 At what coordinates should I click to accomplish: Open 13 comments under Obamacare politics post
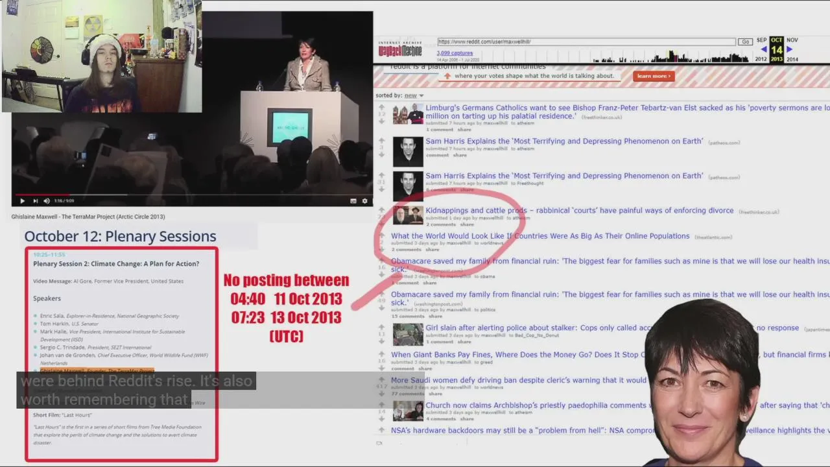click(408, 317)
